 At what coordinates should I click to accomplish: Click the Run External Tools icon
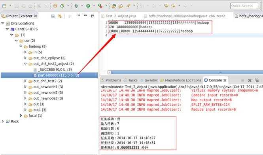[x=100, y=6]
